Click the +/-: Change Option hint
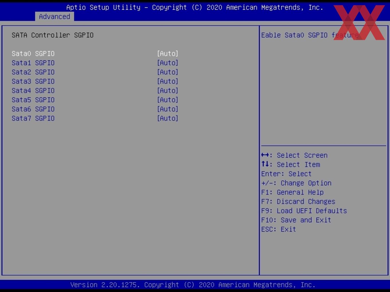This screenshot has width=390, height=292. pyautogui.click(x=296, y=183)
